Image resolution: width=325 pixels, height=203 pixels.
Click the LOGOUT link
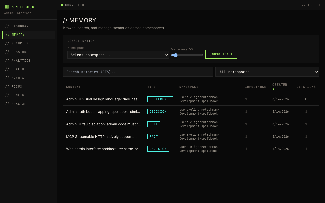[311, 5]
